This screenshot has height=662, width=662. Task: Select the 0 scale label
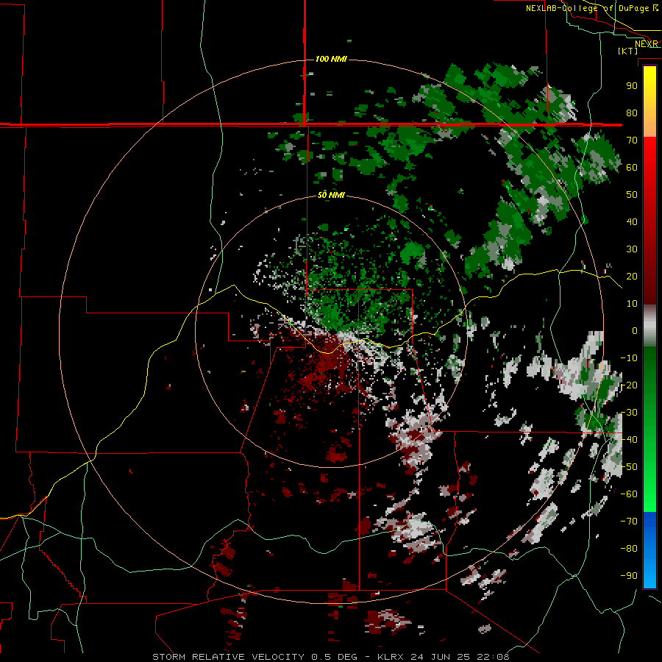click(635, 330)
